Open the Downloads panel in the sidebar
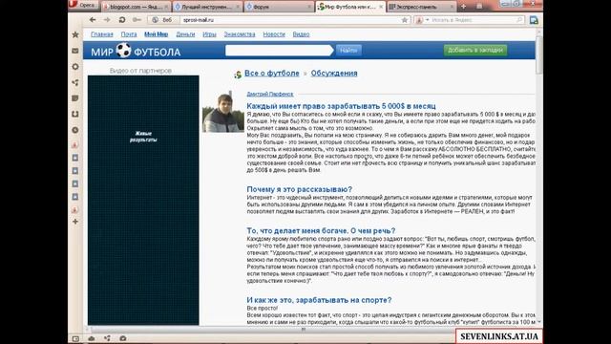Viewport: 611px width, 344px height. [75, 115]
